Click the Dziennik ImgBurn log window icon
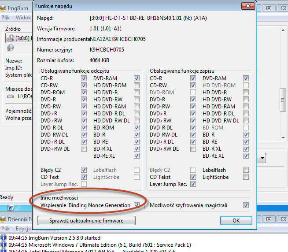This screenshot has width=288, height=252. (3, 219)
